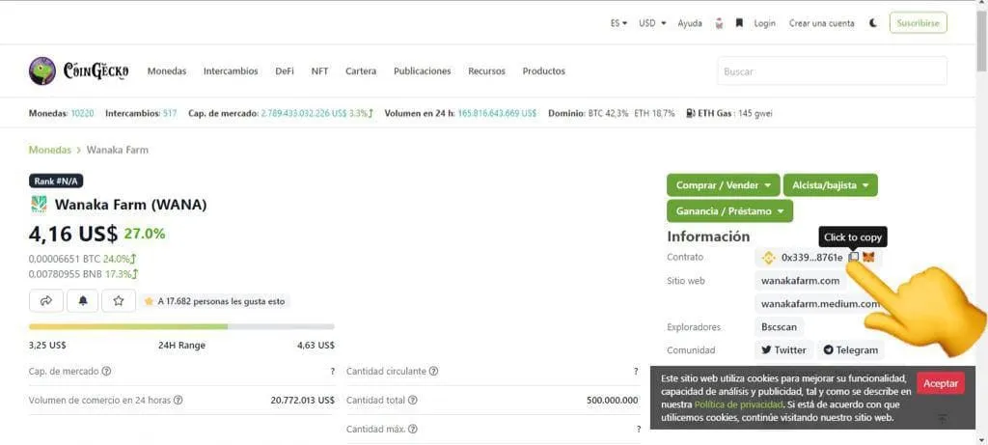Add Wanaka Farm to favorites star

[x=119, y=300]
